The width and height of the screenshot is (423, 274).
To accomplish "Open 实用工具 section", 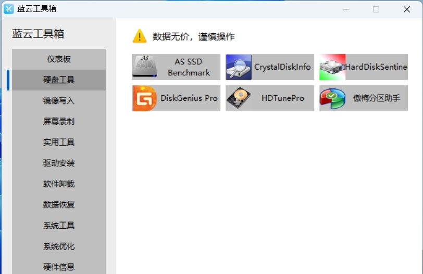I will tap(59, 142).
